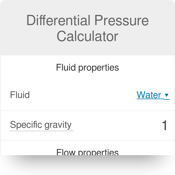Screen dimensions: 175x175
Task: Click the Fluid properties section heading
Action: coord(87,68)
